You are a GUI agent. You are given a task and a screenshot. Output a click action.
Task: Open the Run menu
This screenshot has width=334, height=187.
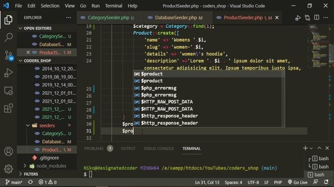pyautogui.click(x=96, y=6)
